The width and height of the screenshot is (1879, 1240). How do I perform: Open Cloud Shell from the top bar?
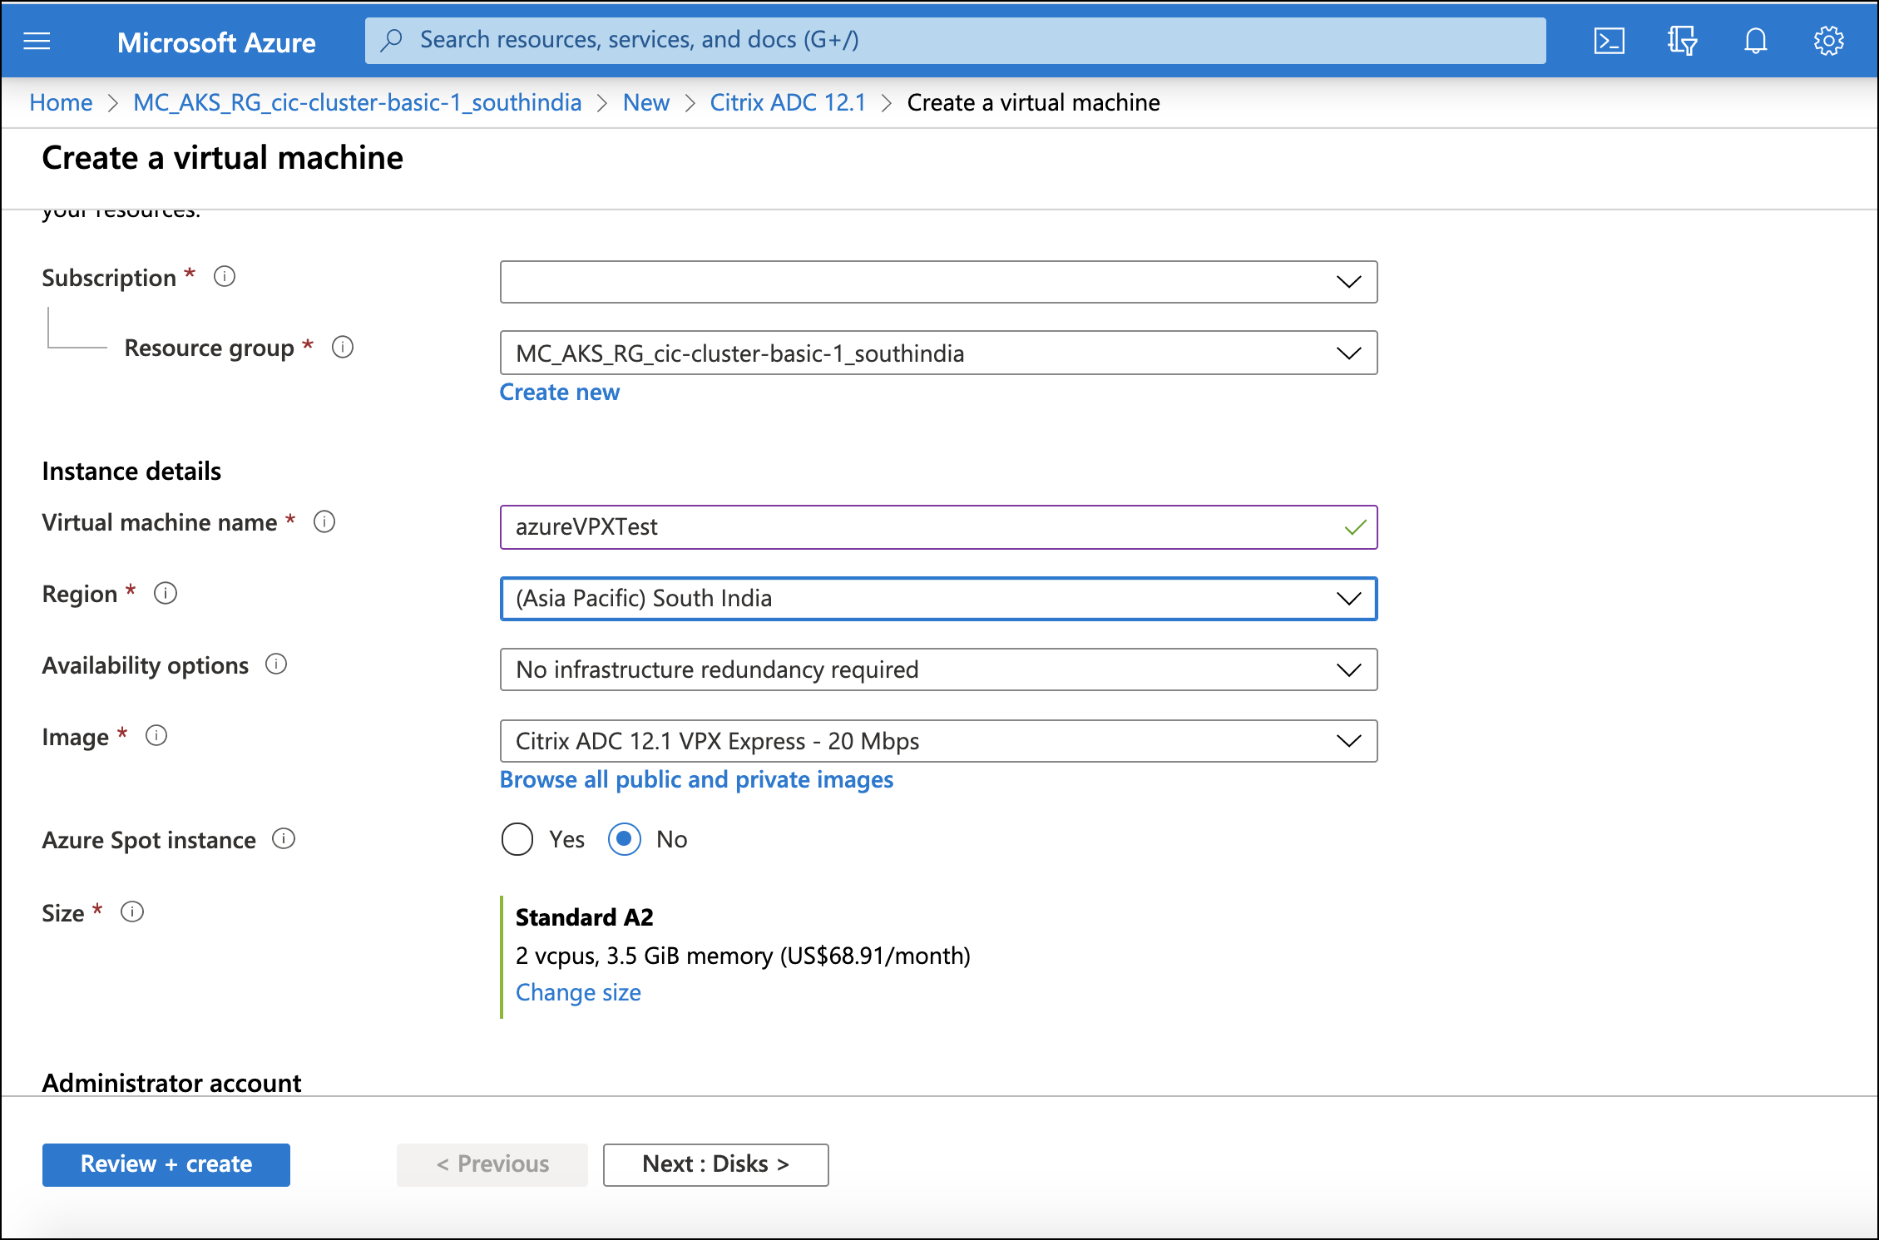point(1609,41)
